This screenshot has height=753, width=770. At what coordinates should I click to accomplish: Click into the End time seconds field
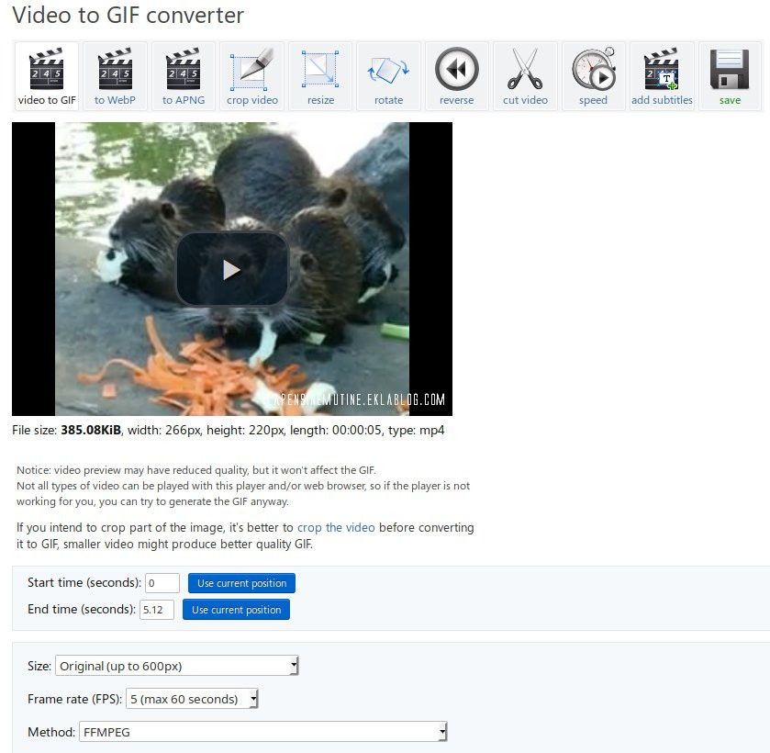(156, 610)
